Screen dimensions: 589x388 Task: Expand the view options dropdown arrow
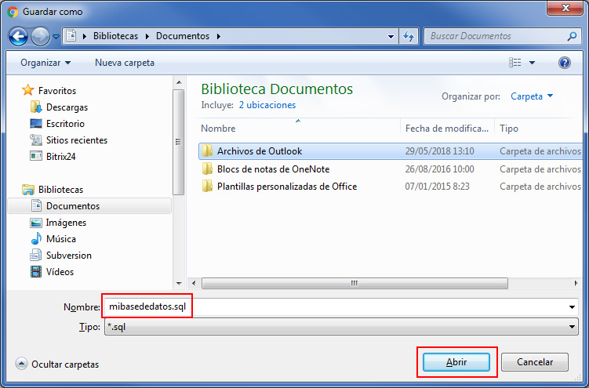pyautogui.click(x=532, y=63)
